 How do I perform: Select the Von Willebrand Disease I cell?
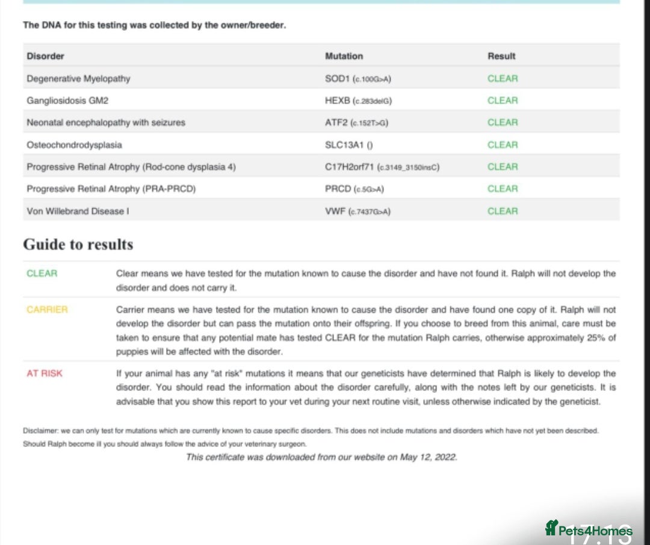coord(78,211)
